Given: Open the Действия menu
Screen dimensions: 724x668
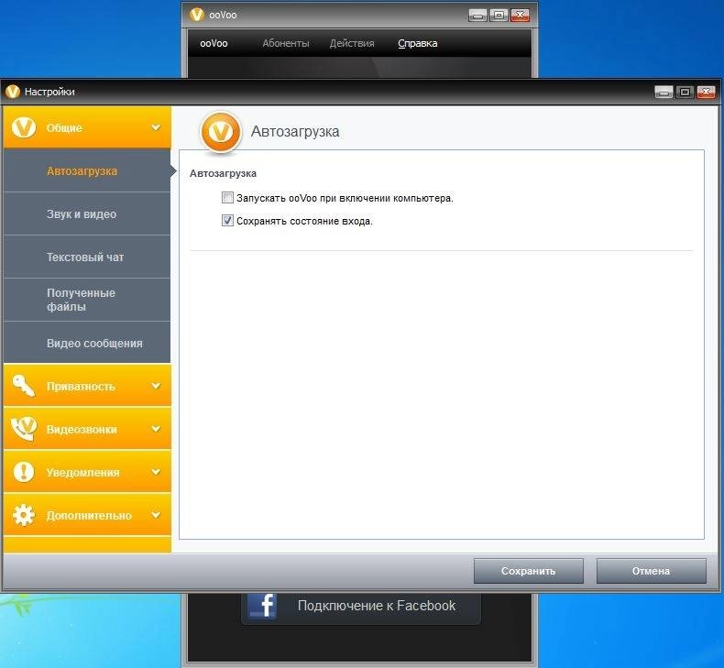Looking at the screenshot, I should pyautogui.click(x=352, y=43).
